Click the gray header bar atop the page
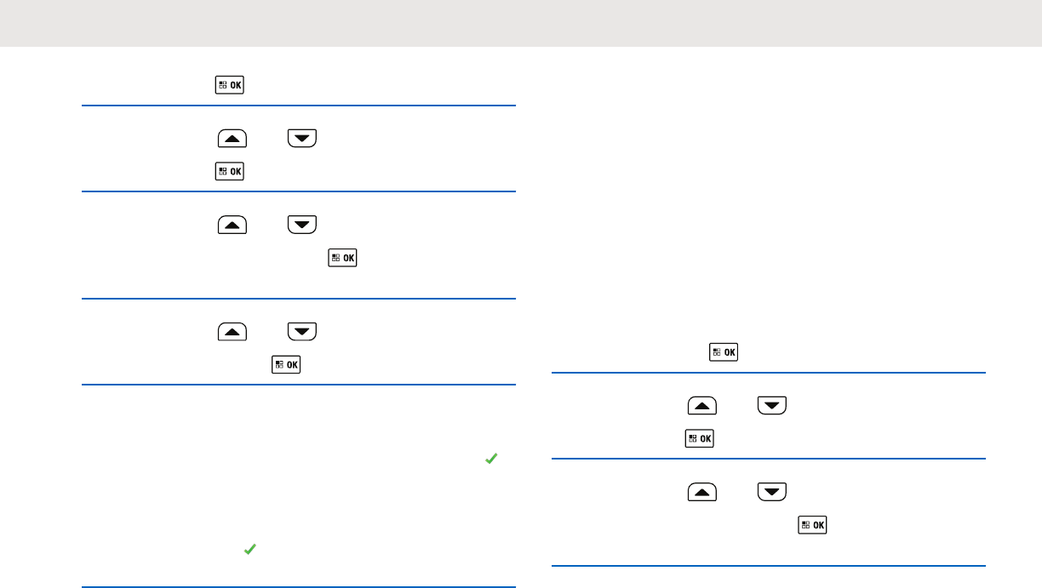Viewport: 1042px width, 588px height. point(521,23)
